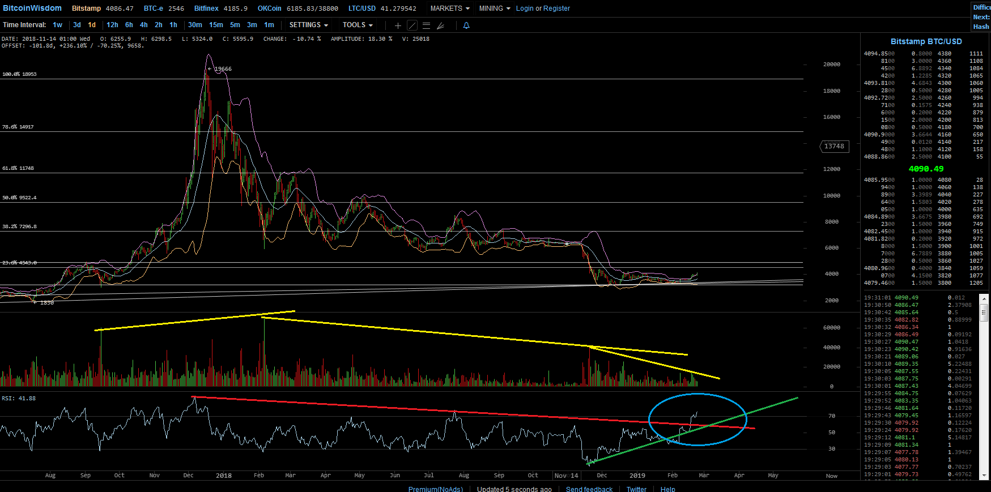Choose the fan lines drawing tool
The image size is (991, 492).
441,25
